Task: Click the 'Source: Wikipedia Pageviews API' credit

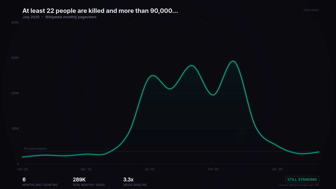Action: pyautogui.click(x=299, y=185)
